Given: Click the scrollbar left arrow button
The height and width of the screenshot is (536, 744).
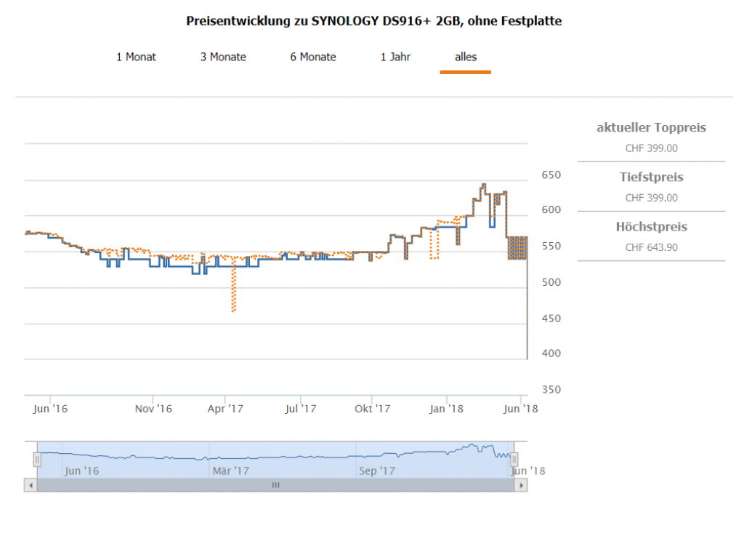Looking at the screenshot, I should click(30, 485).
